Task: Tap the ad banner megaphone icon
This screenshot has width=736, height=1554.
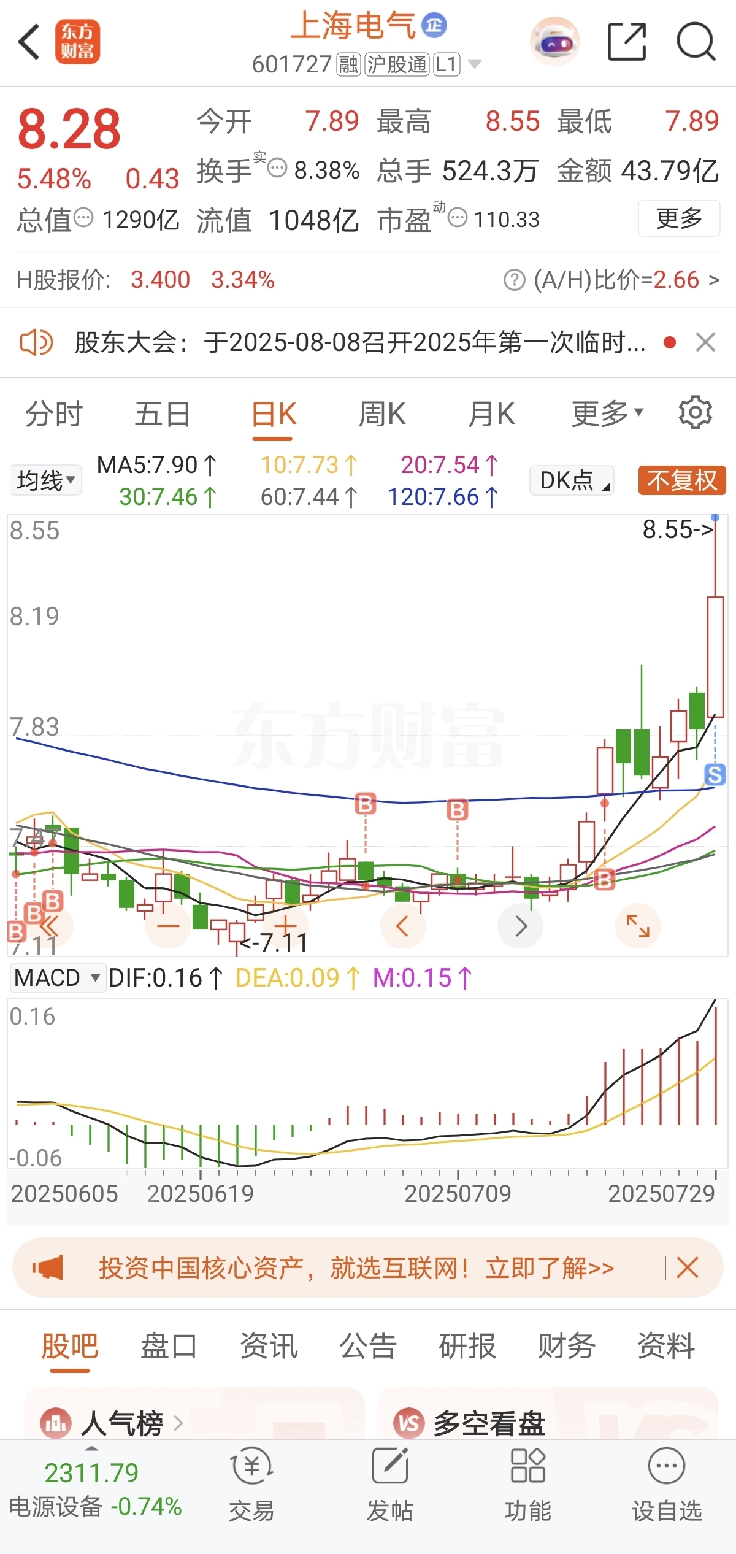Action: (48, 1267)
